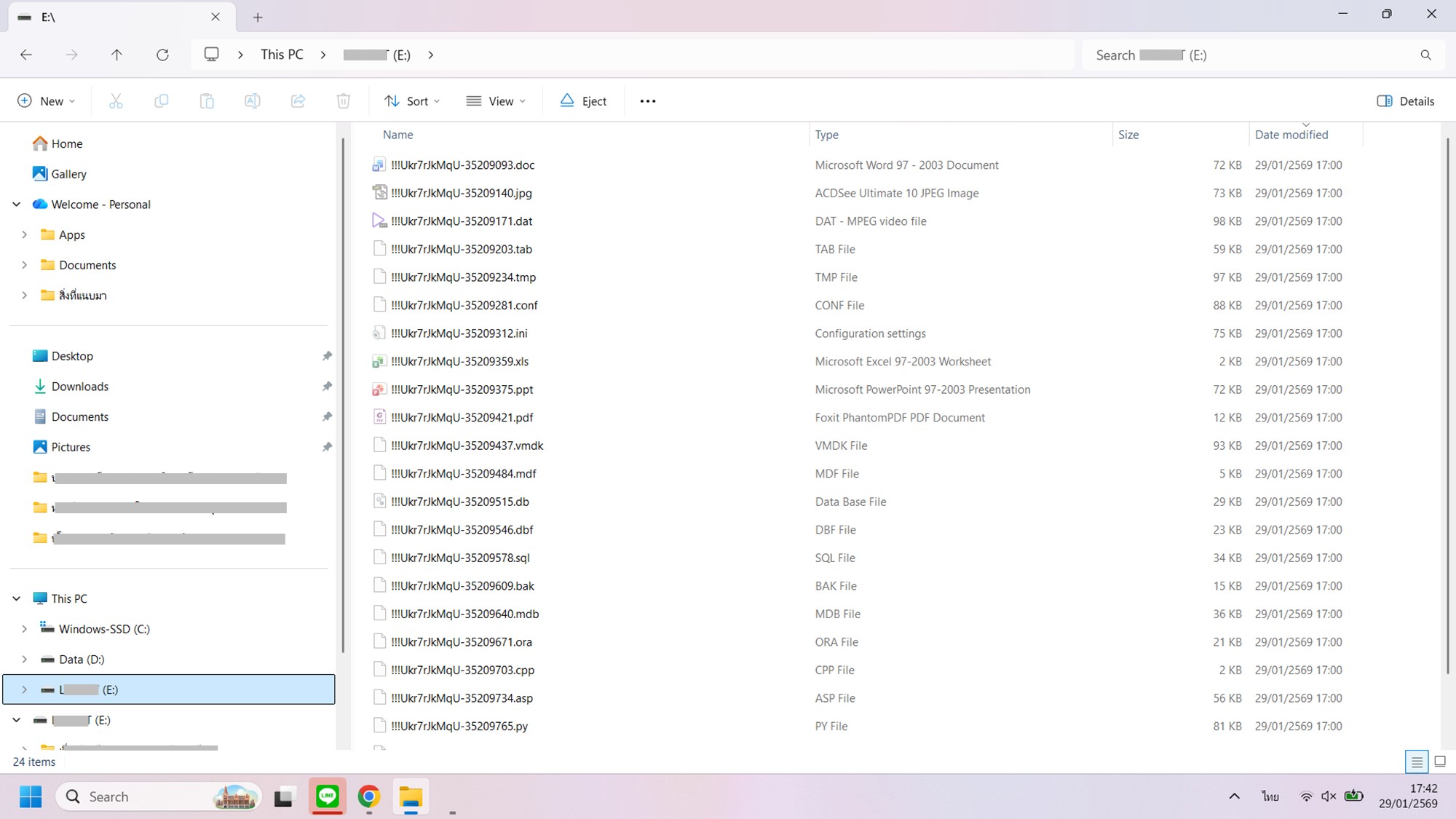1456x819 pixels.
Task: Open the Sort dropdown menu
Action: tap(412, 101)
